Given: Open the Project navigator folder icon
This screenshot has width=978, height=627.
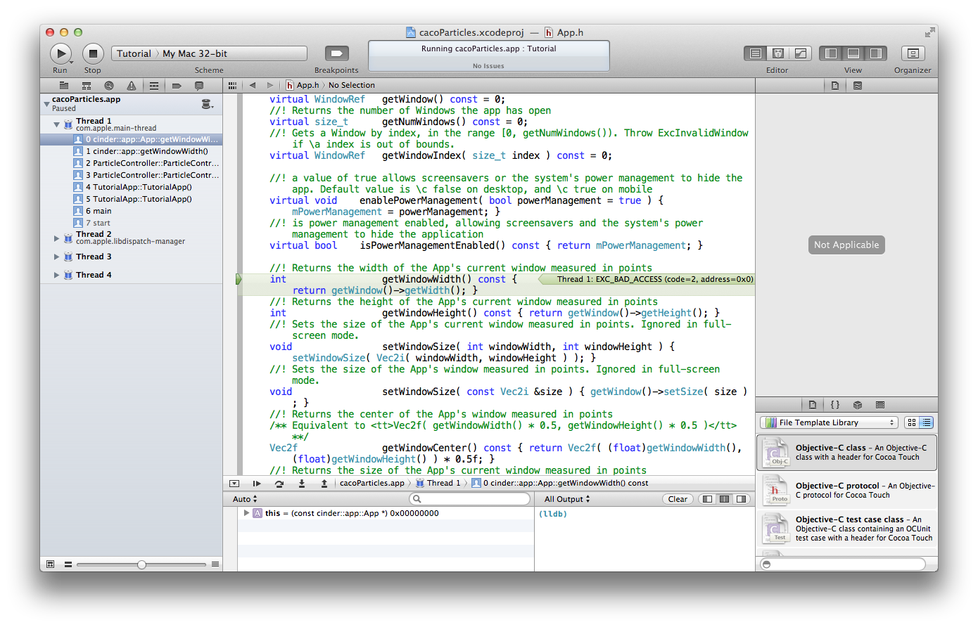Looking at the screenshot, I should click(64, 86).
